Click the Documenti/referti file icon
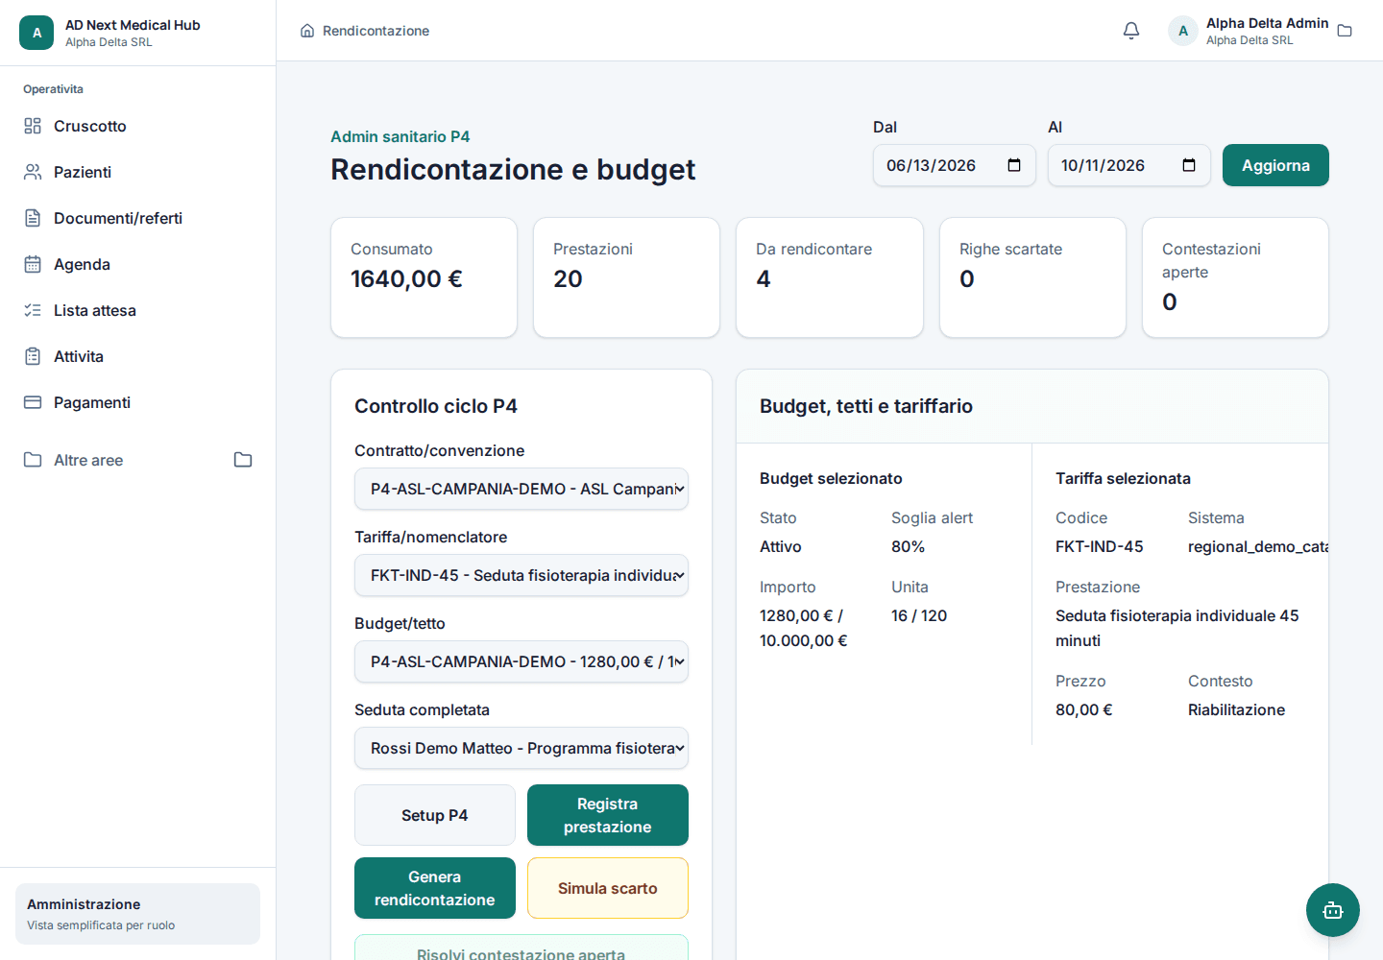1383x960 pixels. coord(33,218)
